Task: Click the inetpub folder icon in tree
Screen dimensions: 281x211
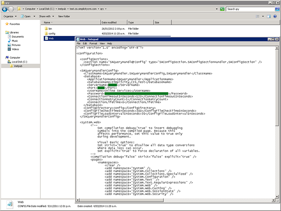Action: [12, 66]
